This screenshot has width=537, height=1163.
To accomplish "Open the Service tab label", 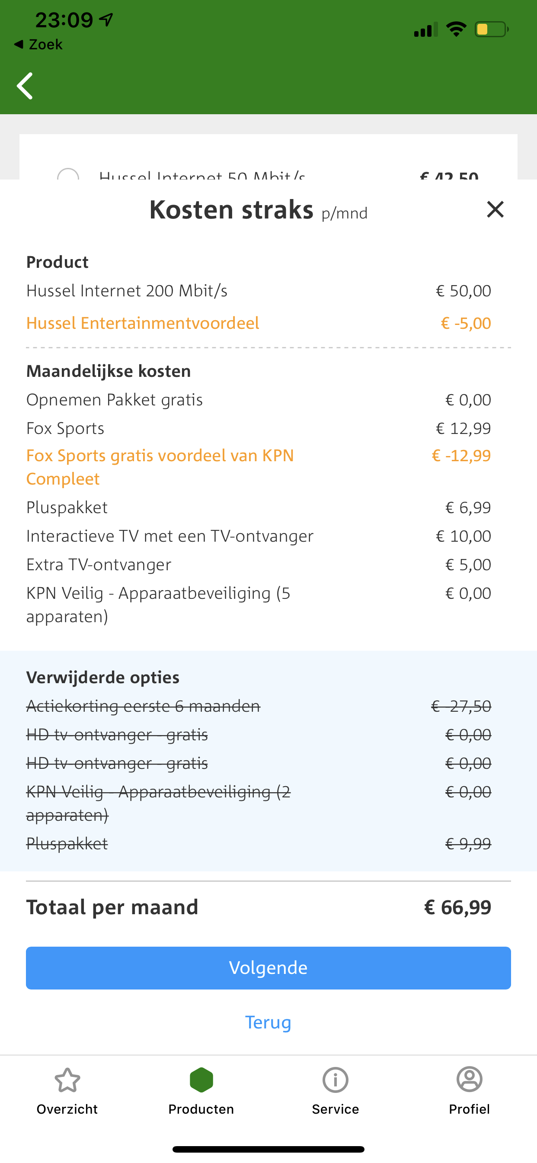I will click(x=335, y=1109).
